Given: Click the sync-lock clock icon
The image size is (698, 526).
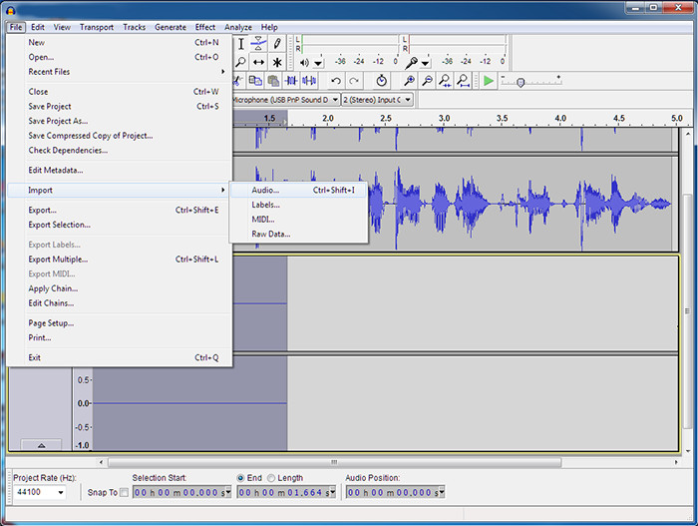Looking at the screenshot, I should point(381,81).
